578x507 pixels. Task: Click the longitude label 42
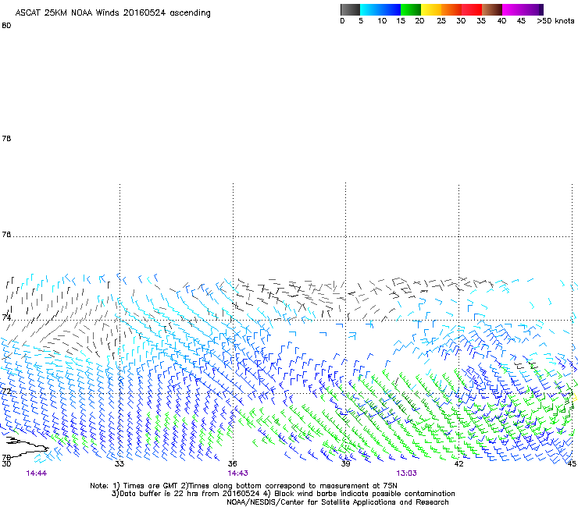(458, 463)
